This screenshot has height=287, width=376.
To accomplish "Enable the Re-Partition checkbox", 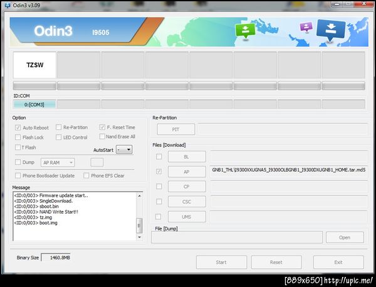I will tap(58, 127).
